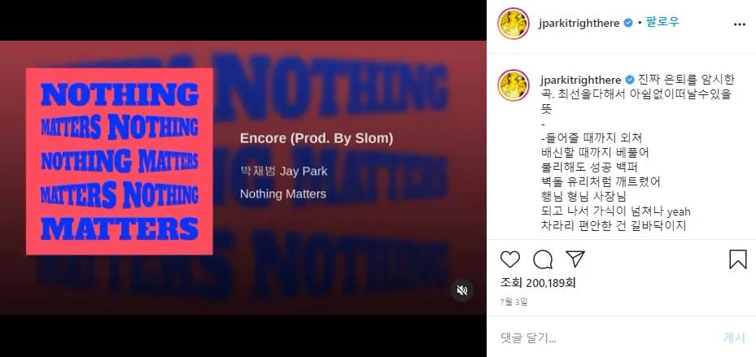Submit comment with 게시 button

(734, 338)
